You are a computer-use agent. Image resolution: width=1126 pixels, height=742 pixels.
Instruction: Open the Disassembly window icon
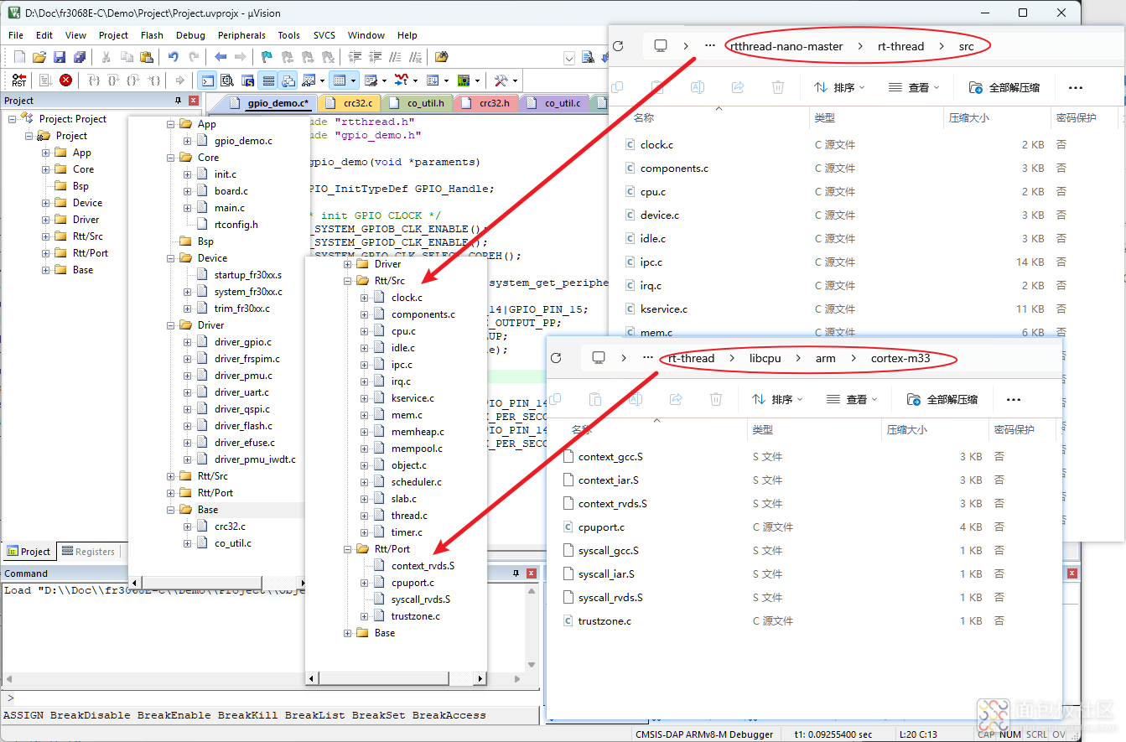227,80
